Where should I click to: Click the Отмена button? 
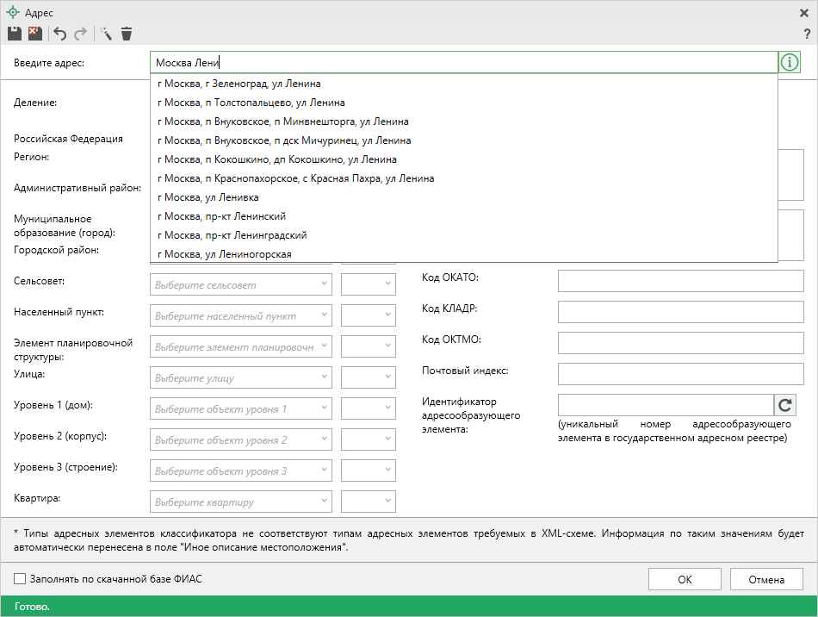point(766,579)
